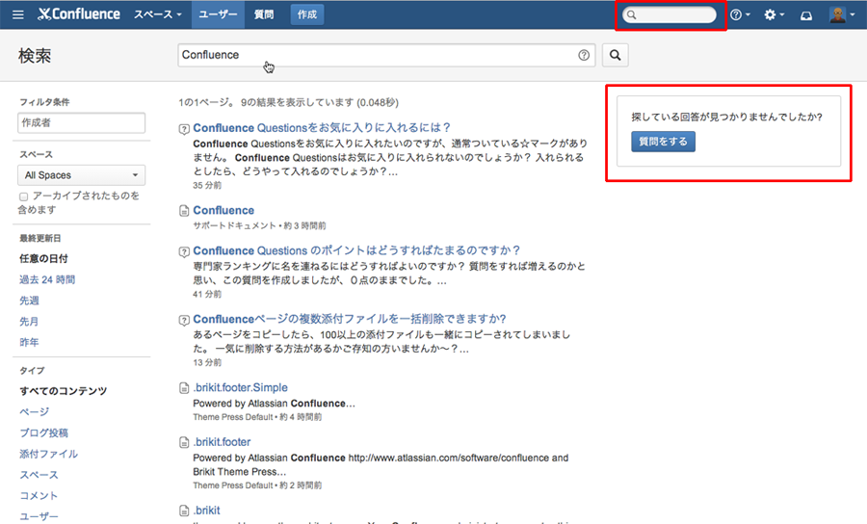The height and width of the screenshot is (524, 867).
Task: Filter type by ブログ投稿
Action: (43, 432)
